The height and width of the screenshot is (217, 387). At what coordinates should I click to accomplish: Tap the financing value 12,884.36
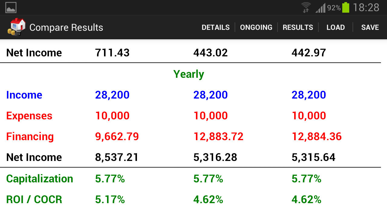[317, 137]
